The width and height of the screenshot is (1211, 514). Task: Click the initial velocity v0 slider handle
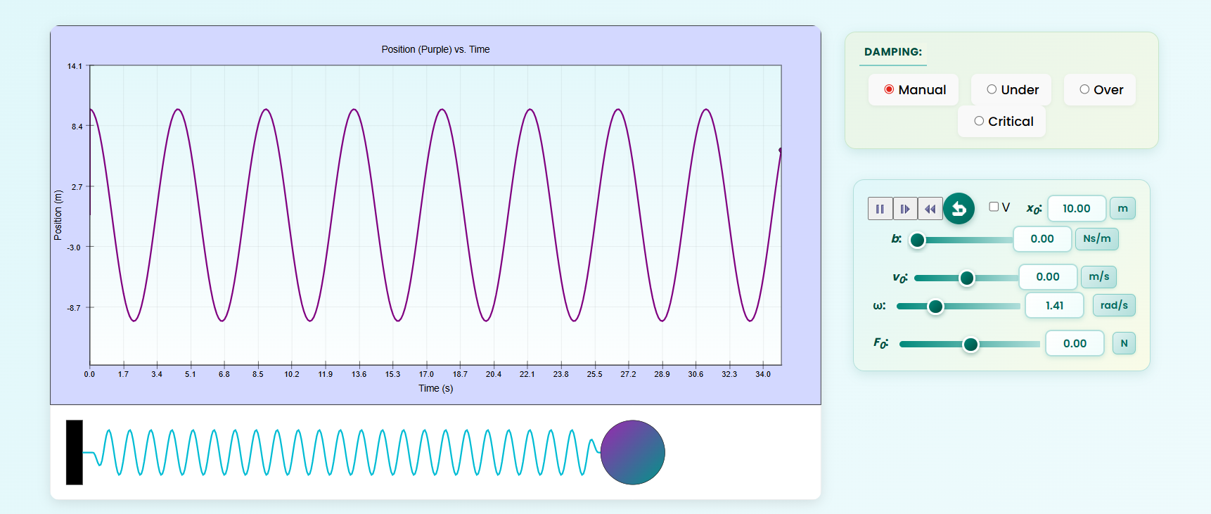(967, 278)
